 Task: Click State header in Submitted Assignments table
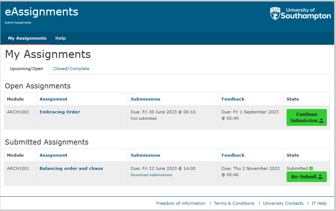pos(293,155)
